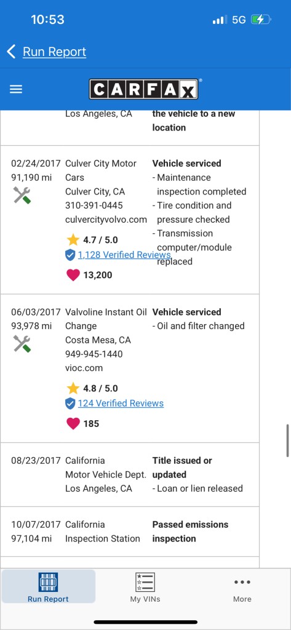Viewport: 291px width, 630px height.
Task: Go back via Run Report link
Action: 54,52
